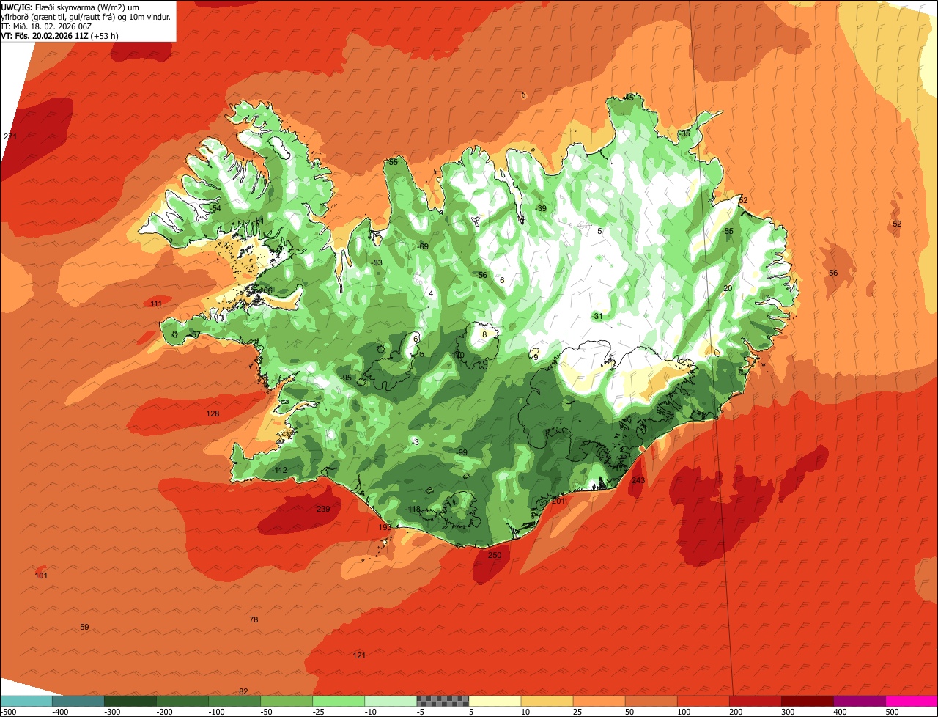This screenshot has height=717, width=938.
Task: Click the land value '-53' in northwest Iceland
Action: pos(376,262)
